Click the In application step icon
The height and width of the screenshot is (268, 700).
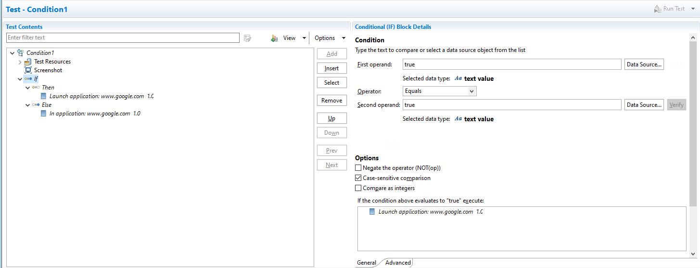pos(44,114)
